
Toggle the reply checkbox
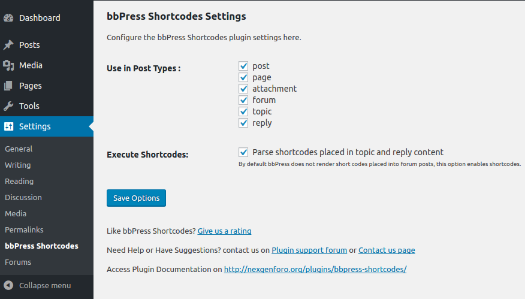click(243, 123)
